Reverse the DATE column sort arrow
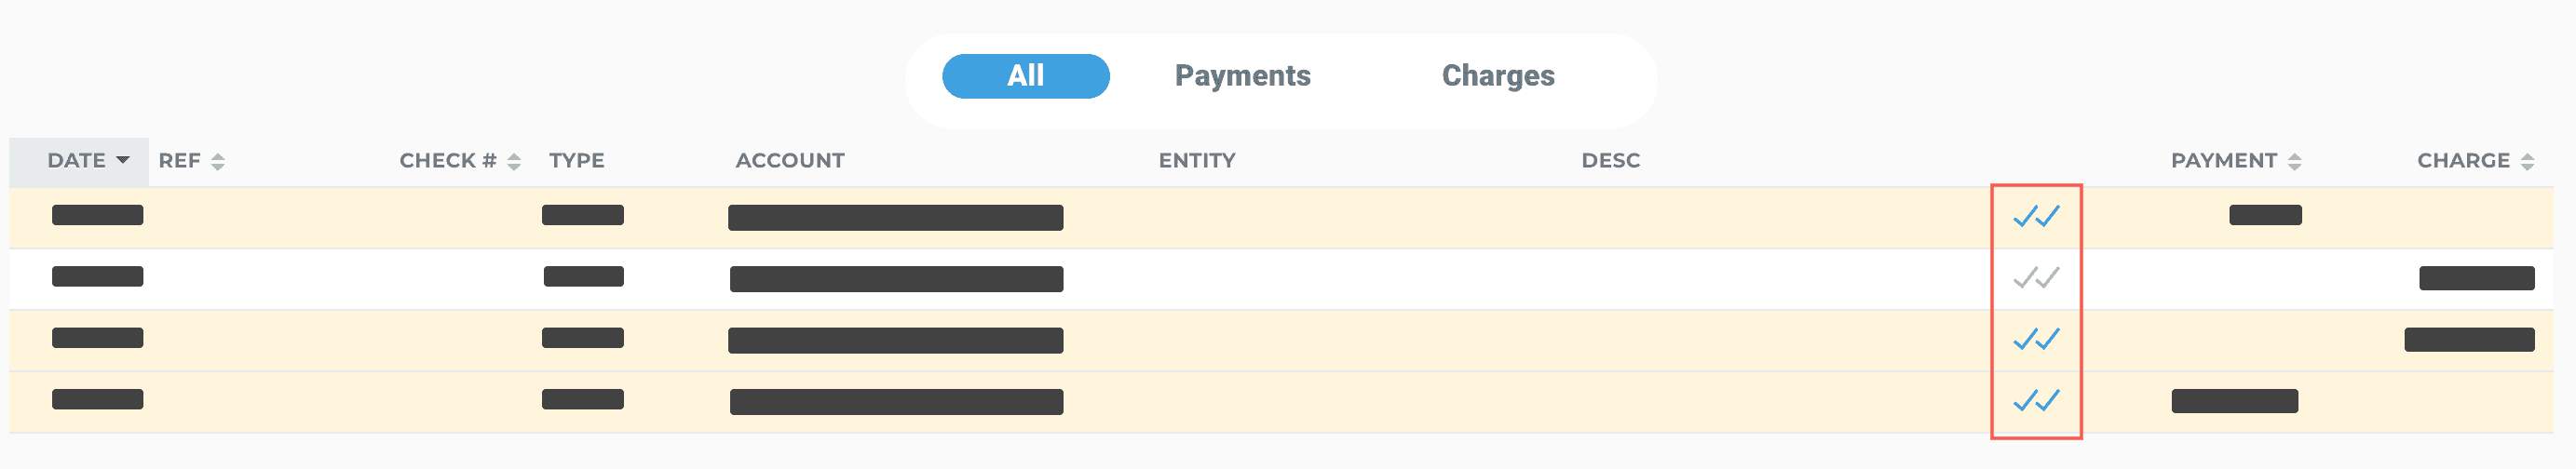Image resolution: width=2576 pixels, height=469 pixels. tap(123, 160)
